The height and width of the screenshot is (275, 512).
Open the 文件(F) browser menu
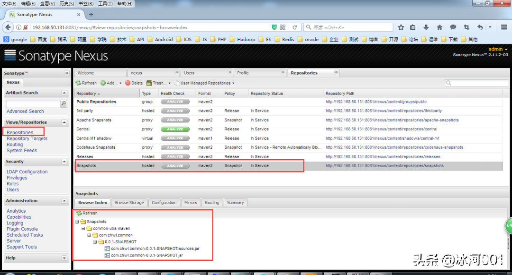click(9, 4)
